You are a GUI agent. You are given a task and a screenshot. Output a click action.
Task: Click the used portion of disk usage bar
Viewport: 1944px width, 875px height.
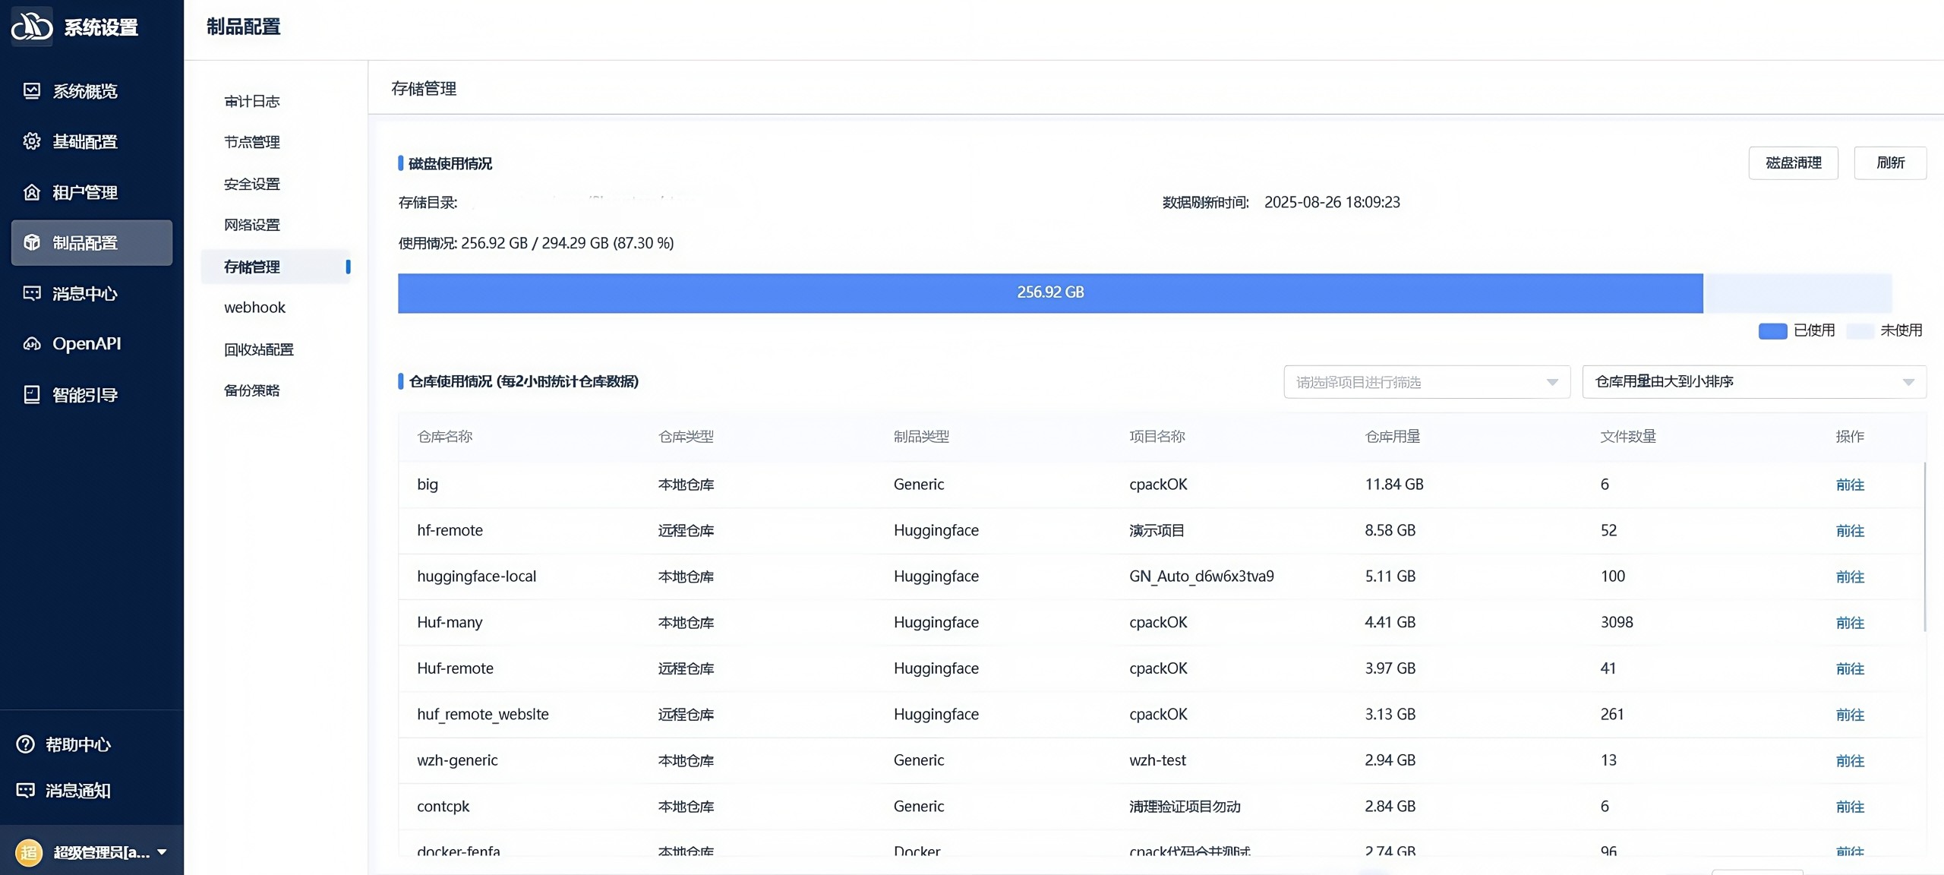(1049, 293)
